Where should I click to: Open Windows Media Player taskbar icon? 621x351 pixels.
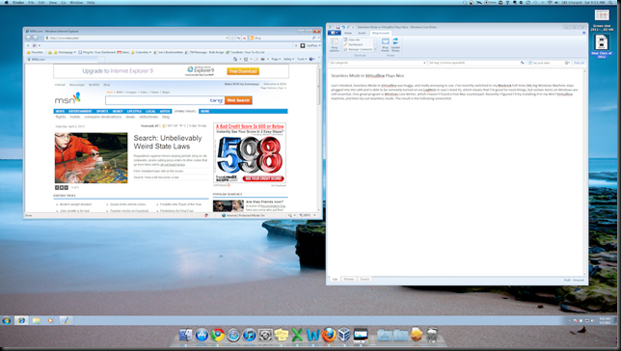(x=51, y=320)
